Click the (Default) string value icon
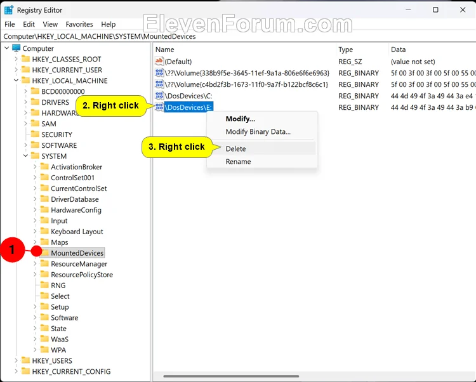The height and width of the screenshot is (382, 476). (x=159, y=62)
